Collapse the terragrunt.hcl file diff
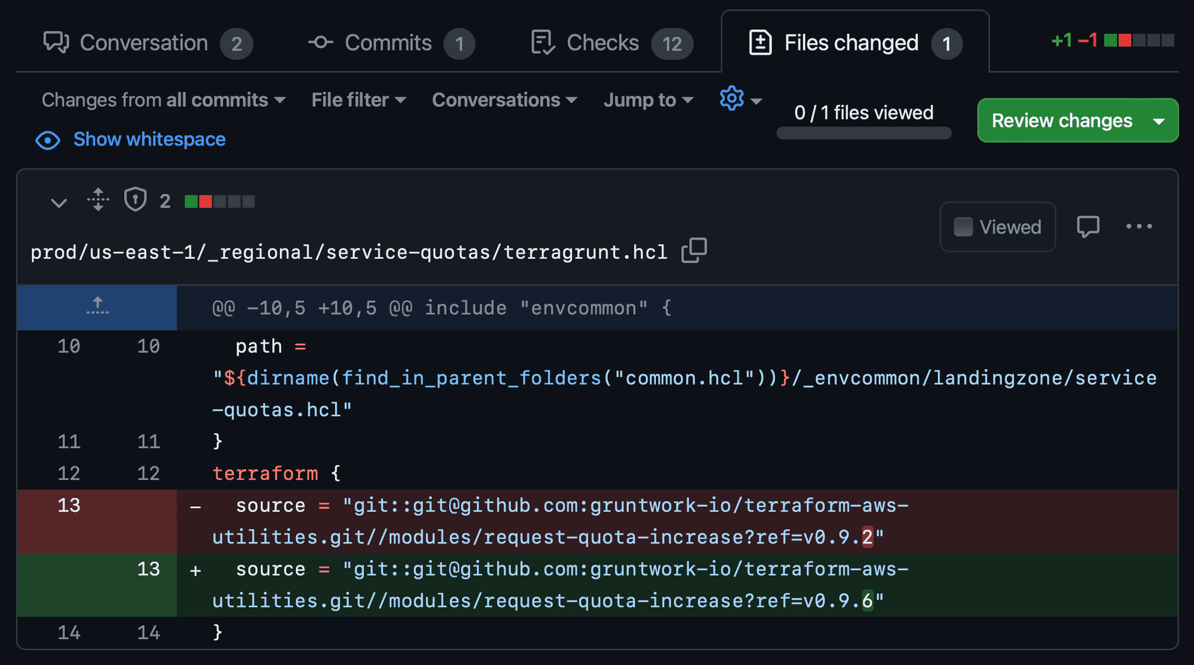This screenshot has height=665, width=1194. click(x=58, y=203)
